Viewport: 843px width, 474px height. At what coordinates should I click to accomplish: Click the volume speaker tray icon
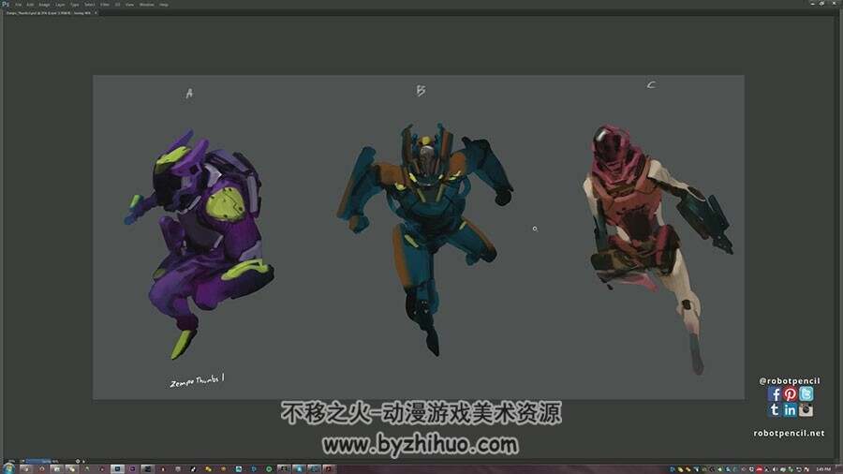click(775, 469)
